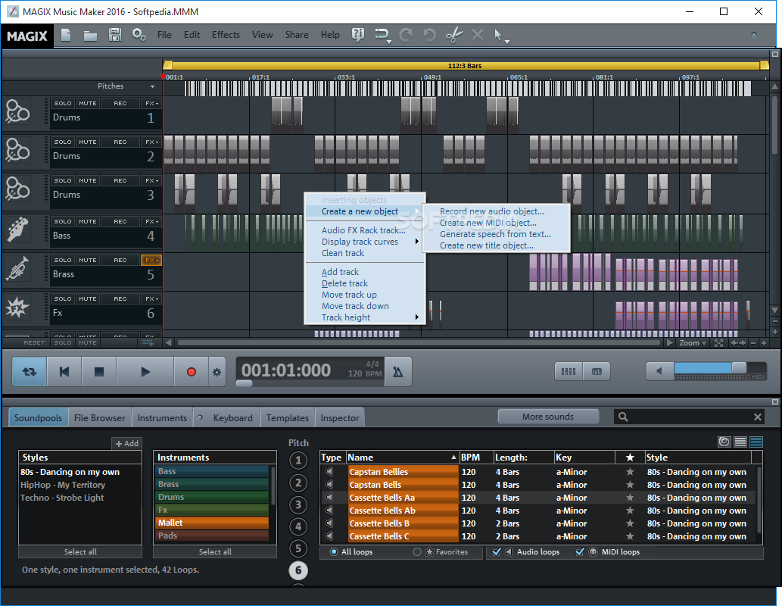
Task: Click the 112:3 Bars yellow range bar
Action: click(465, 65)
